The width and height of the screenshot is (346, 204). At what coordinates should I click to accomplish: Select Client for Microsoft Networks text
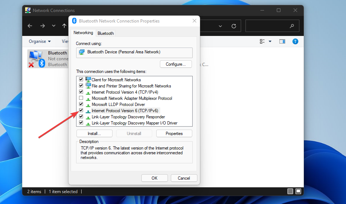[x=116, y=80]
